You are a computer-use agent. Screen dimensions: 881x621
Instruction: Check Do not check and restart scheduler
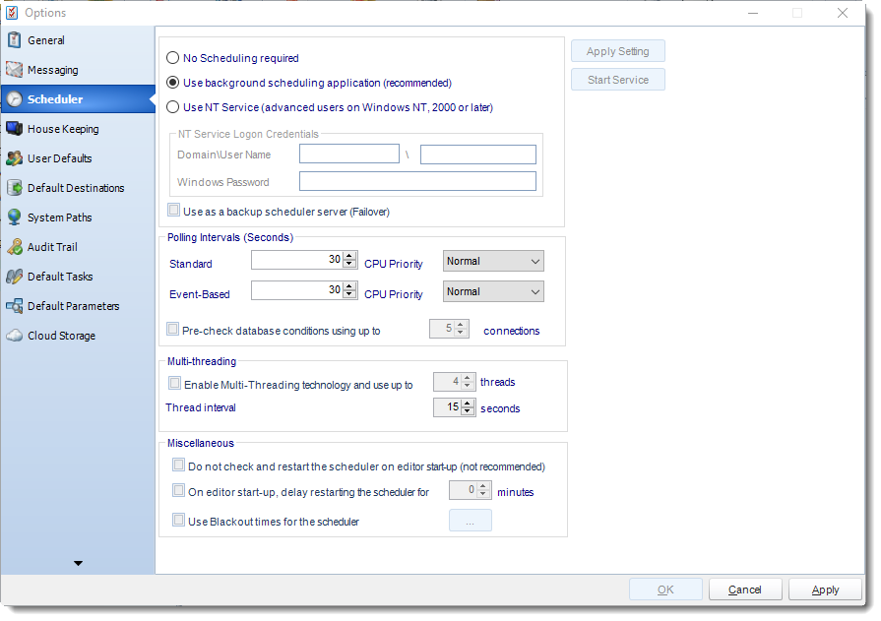179,465
